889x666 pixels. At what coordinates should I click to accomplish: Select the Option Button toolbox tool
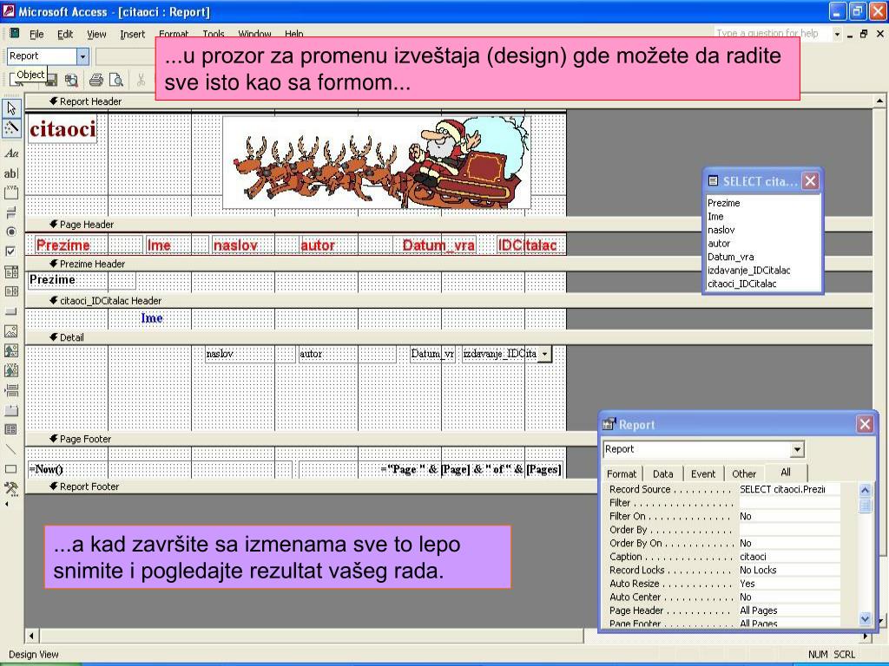(11, 232)
